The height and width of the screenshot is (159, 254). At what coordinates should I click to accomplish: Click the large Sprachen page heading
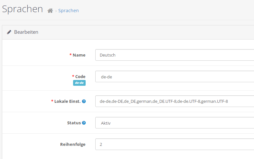pos(23,9)
